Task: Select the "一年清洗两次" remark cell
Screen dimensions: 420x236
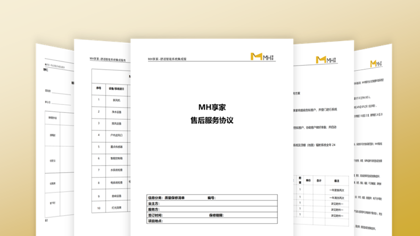Action: [337, 198]
